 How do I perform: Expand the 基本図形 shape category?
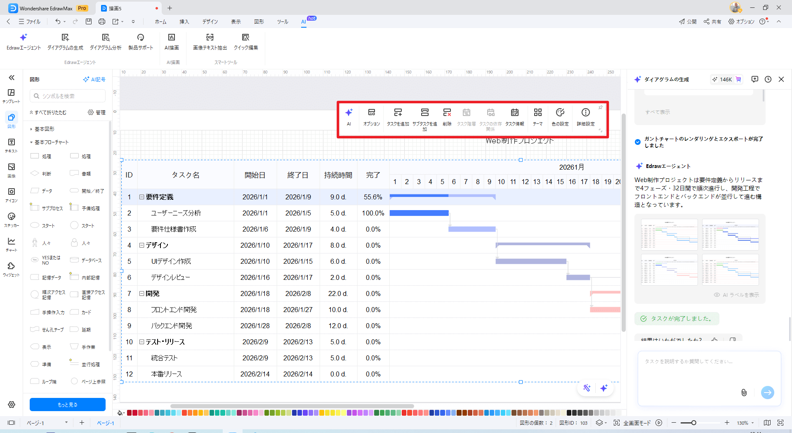[31, 129]
